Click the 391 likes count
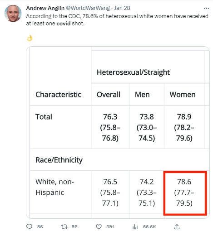The height and width of the screenshot is (231, 213). [x=110, y=226]
